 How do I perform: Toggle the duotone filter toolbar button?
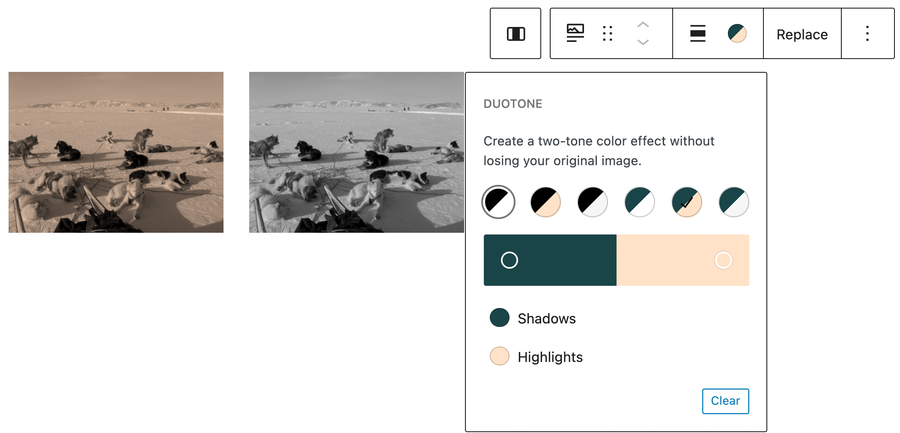tap(737, 33)
